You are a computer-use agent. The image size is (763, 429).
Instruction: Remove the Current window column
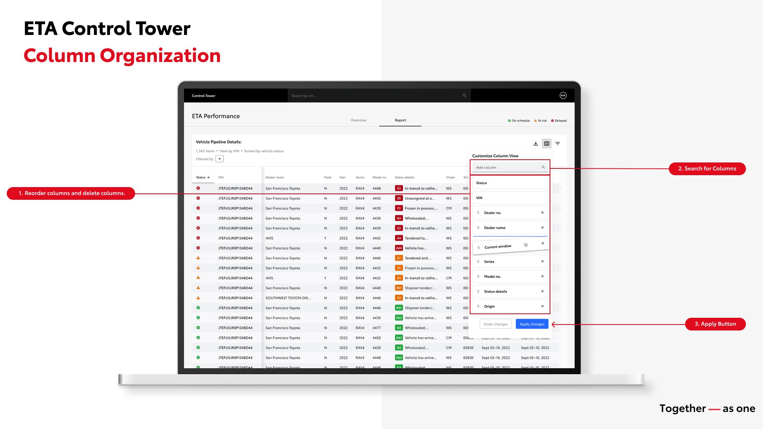(x=543, y=243)
